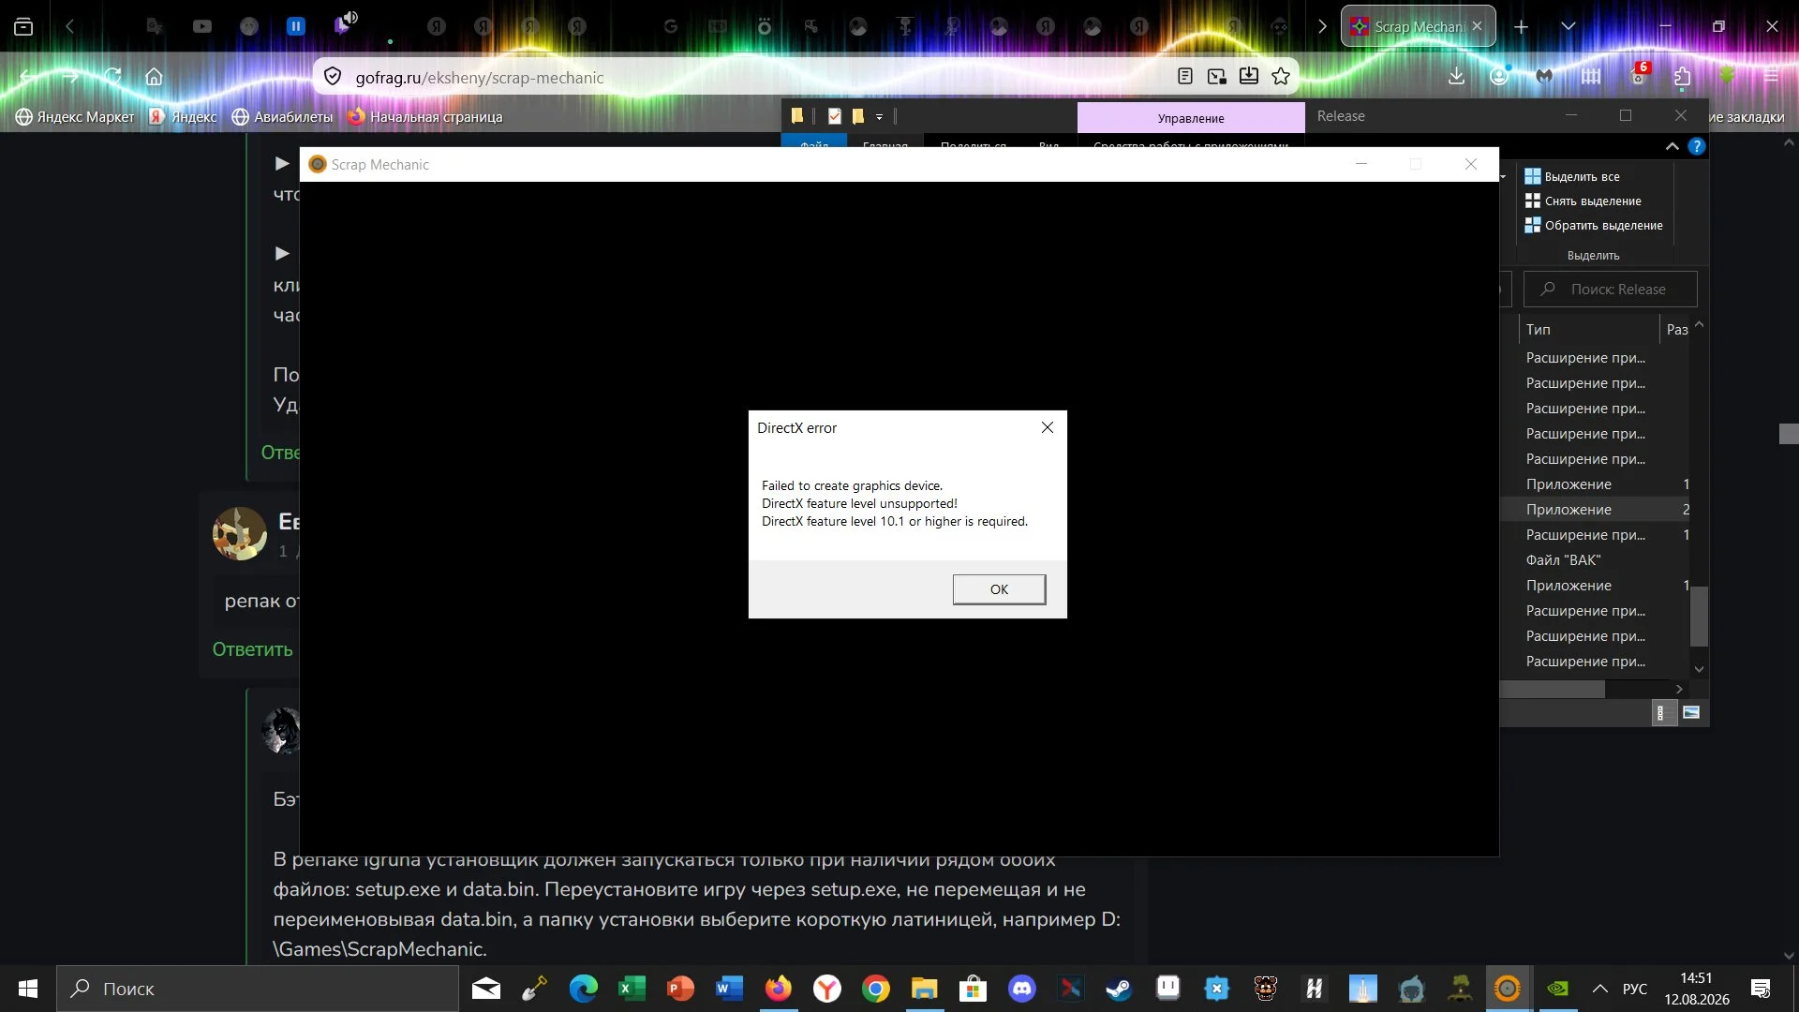Switch Explorer to large thumbnails view icon
The image size is (1799, 1012).
[1691, 713]
